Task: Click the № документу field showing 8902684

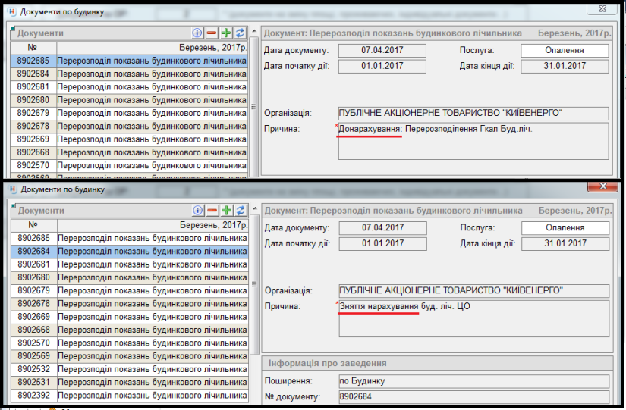Action: [473, 396]
